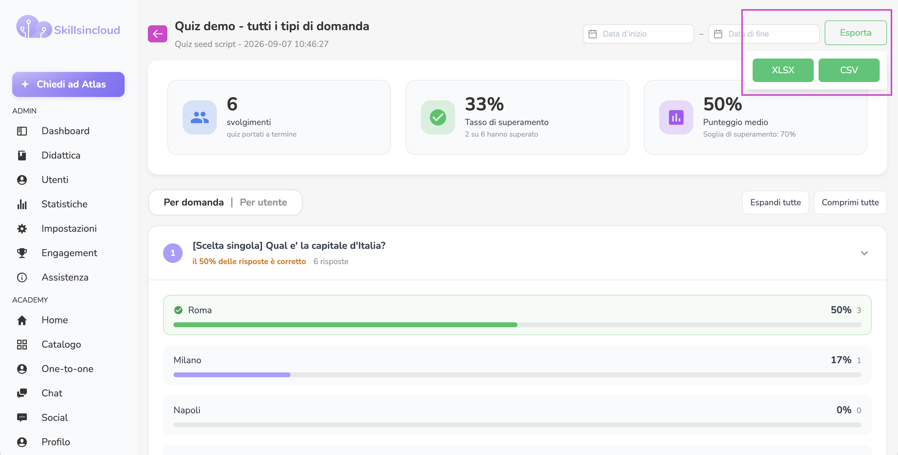The image size is (898, 455).
Task: Open One-to-one section icon
Action: pos(22,369)
